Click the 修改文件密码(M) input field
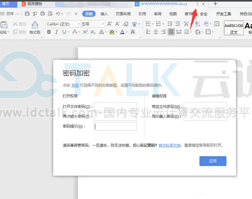 (205, 107)
